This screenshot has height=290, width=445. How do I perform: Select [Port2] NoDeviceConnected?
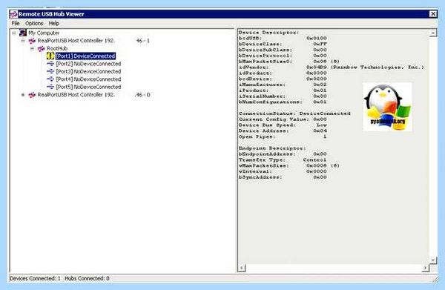tap(88, 64)
